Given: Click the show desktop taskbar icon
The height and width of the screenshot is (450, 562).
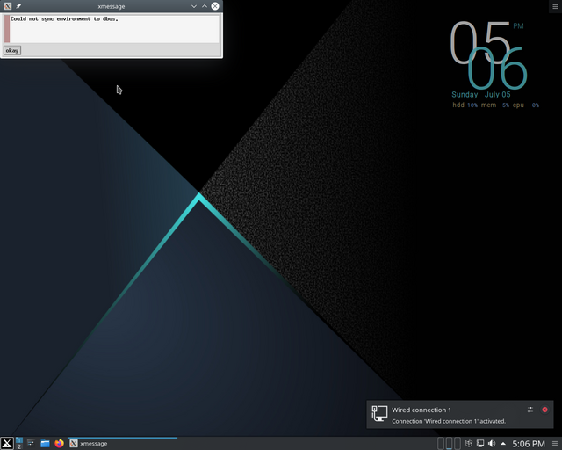Looking at the screenshot, I should click(x=31, y=444).
